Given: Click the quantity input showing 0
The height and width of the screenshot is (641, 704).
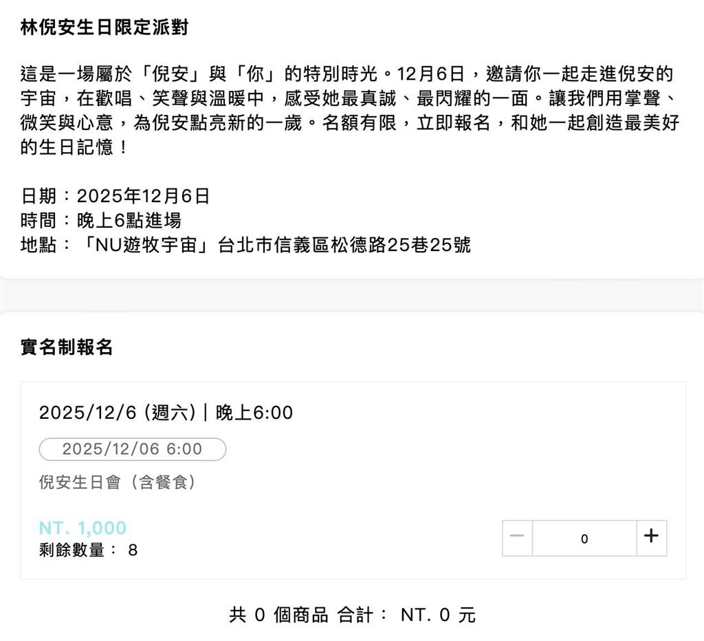Looking at the screenshot, I should coord(584,539).
